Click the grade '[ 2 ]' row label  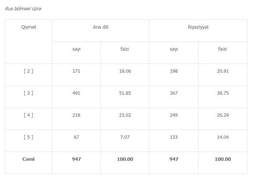(x=29, y=71)
